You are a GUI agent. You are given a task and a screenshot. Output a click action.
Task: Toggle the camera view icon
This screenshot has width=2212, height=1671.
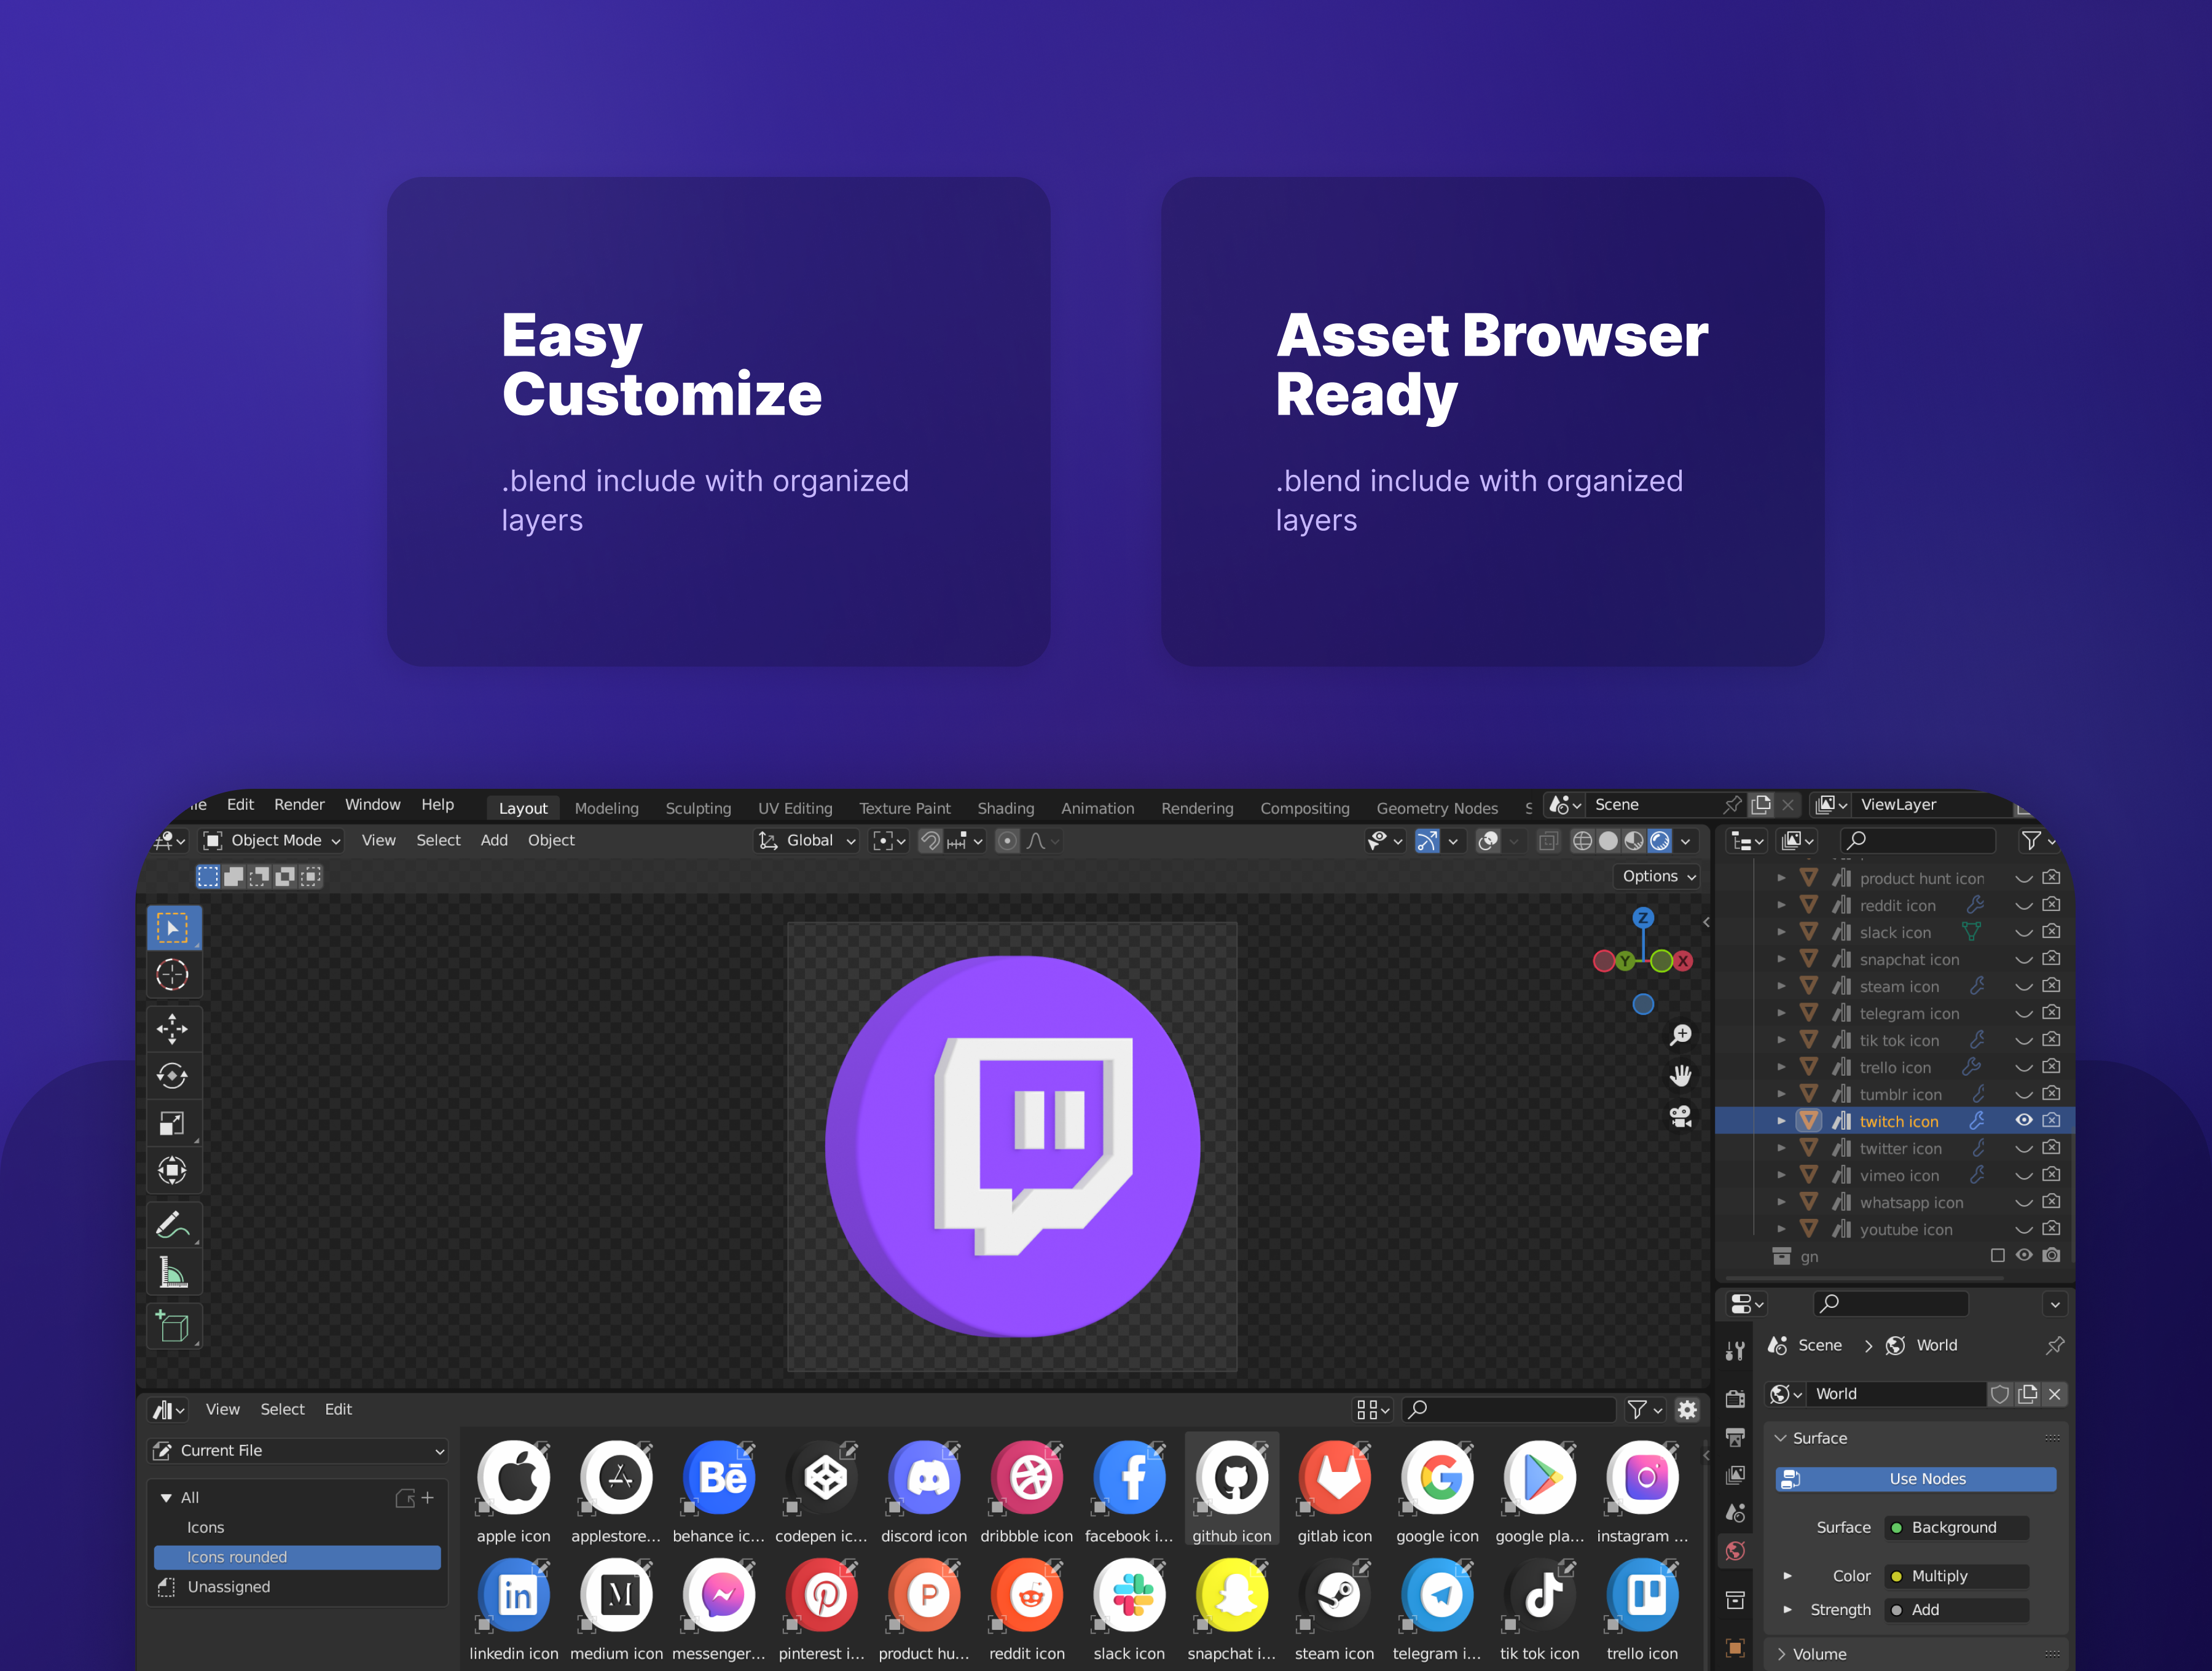pos(1681,1117)
